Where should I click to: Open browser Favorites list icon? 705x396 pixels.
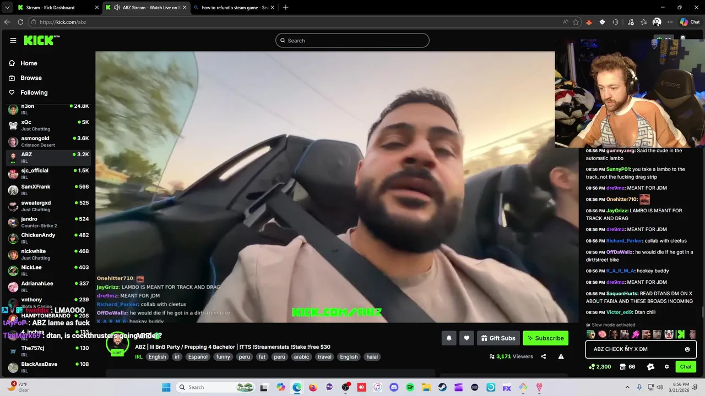(643, 22)
